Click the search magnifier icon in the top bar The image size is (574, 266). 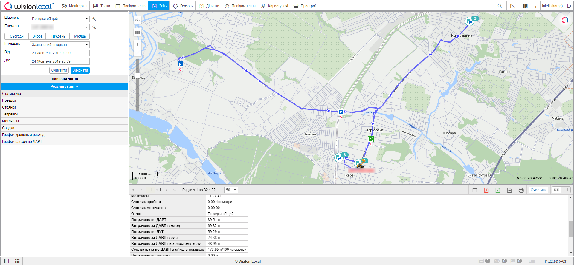[x=500, y=6]
